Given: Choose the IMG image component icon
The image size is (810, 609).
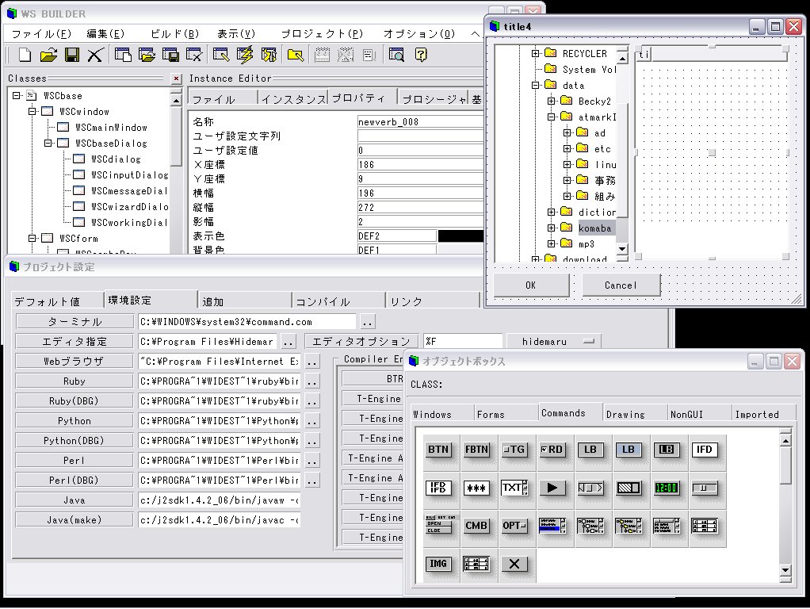Looking at the screenshot, I should pos(439,564).
